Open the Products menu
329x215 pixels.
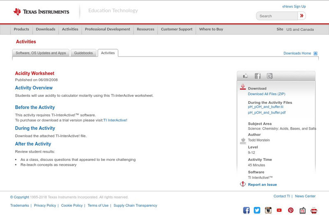click(21, 29)
